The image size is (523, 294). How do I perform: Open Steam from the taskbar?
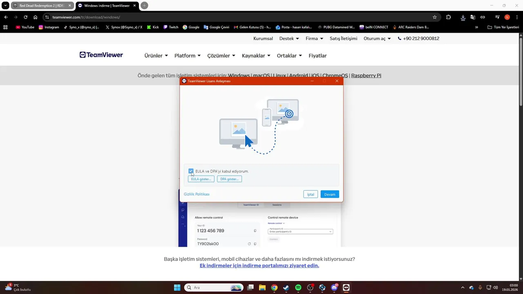coord(286,287)
